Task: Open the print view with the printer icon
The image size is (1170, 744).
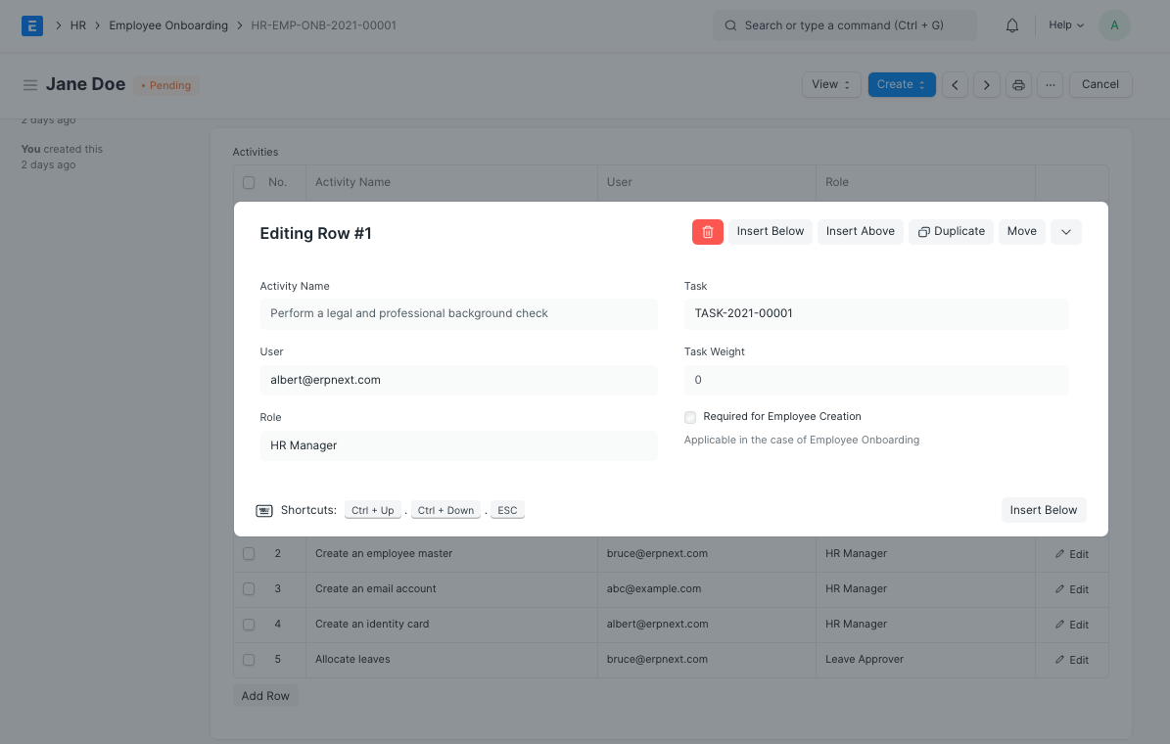Action: [1018, 84]
